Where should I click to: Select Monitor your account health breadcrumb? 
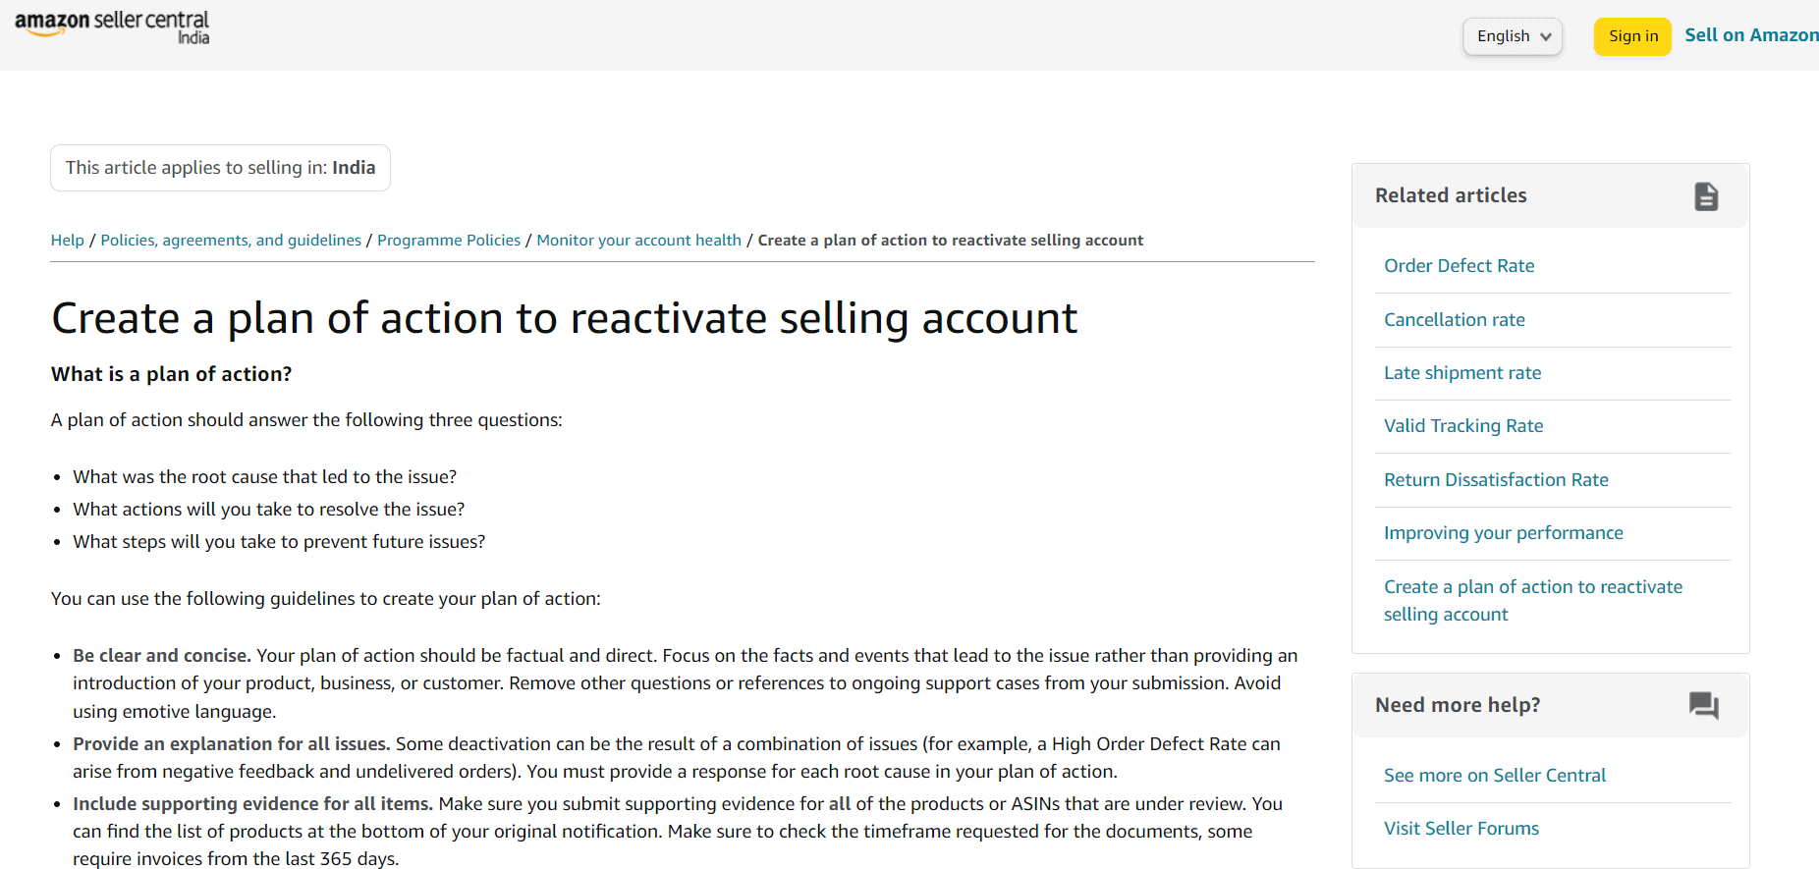pos(638,241)
